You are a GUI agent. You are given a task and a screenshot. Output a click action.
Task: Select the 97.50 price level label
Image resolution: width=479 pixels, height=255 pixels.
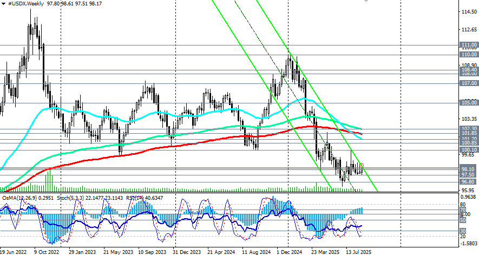click(x=469, y=174)
